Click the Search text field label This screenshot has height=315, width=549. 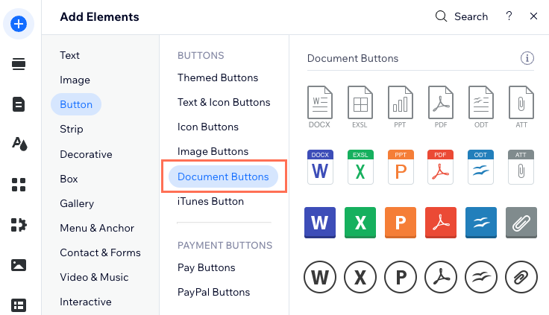pyautogui.click(x=471, y=16)
